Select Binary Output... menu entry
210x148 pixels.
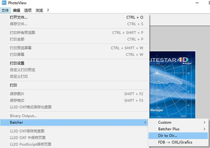pyautogui.click(x=75, y=116)
